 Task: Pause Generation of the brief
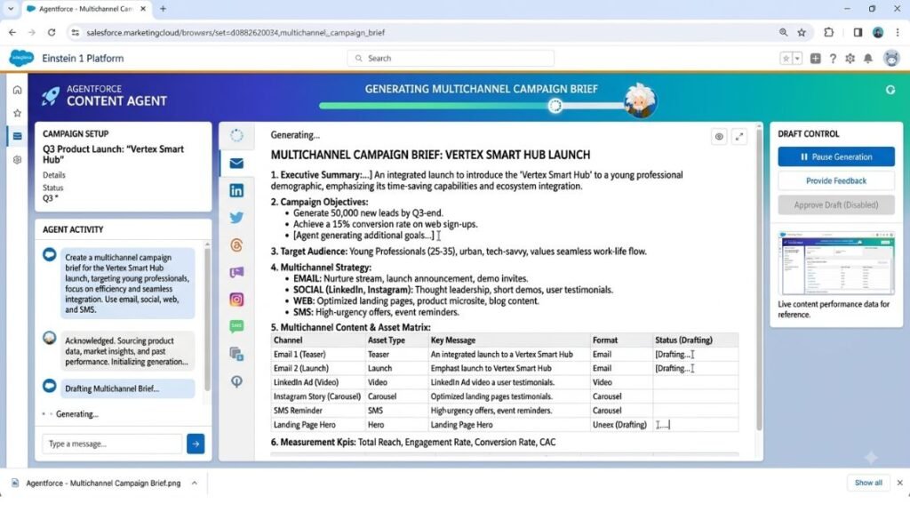[x=836, y=156]
